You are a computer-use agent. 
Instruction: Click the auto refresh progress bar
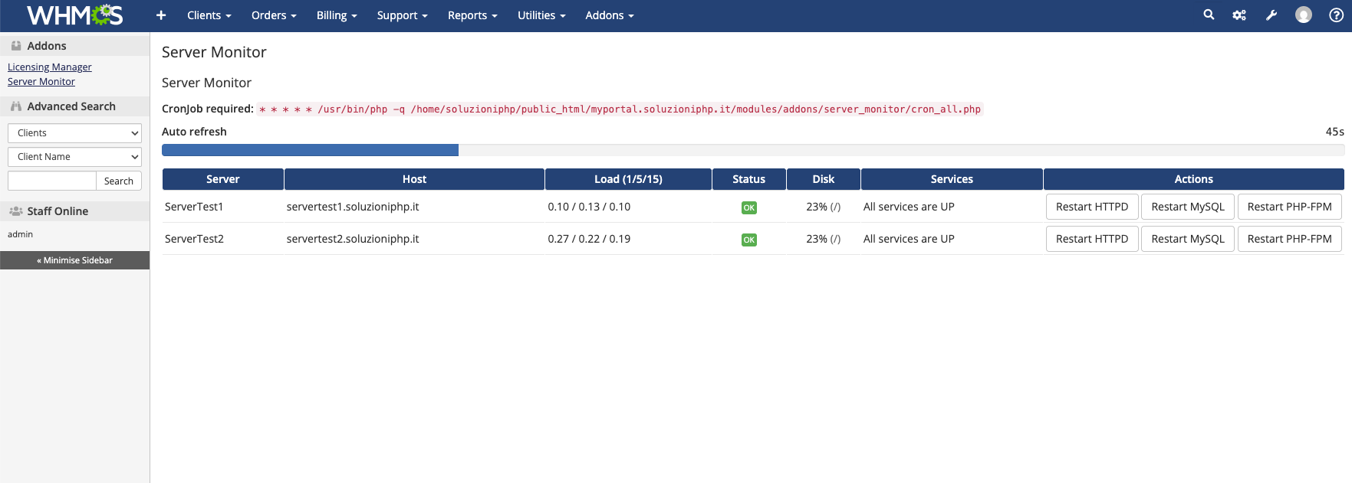coord(752,150)
